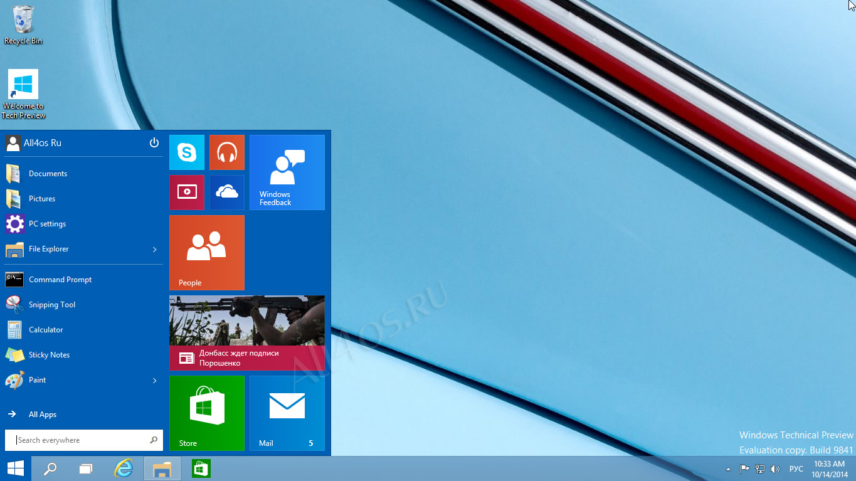The width and height of the screenshot is (856, 481).
Task: Open Store from the taskbar
Action: coord(201,468)
